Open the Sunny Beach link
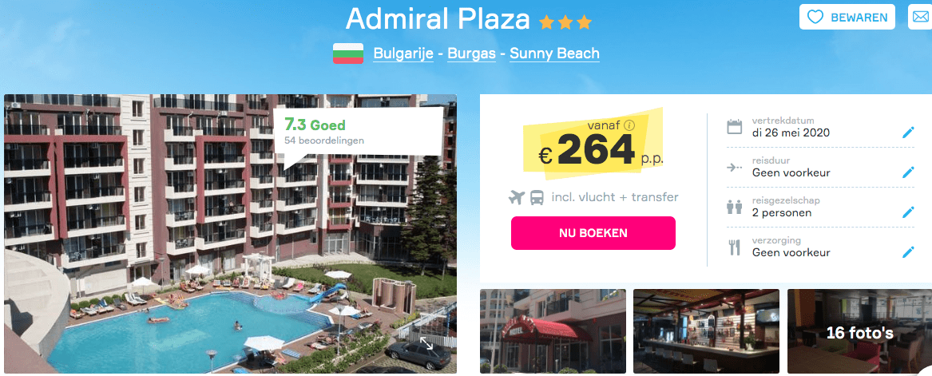 click(x=554, y=54)
